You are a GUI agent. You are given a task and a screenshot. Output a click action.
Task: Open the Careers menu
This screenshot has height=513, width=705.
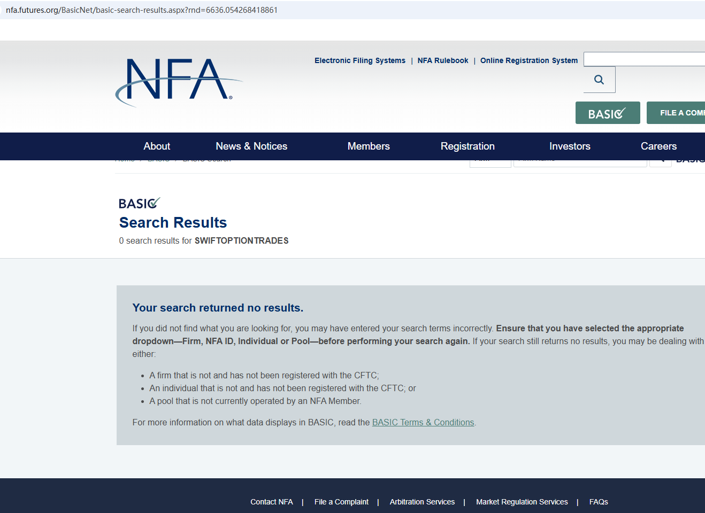[x=658, y=146]
